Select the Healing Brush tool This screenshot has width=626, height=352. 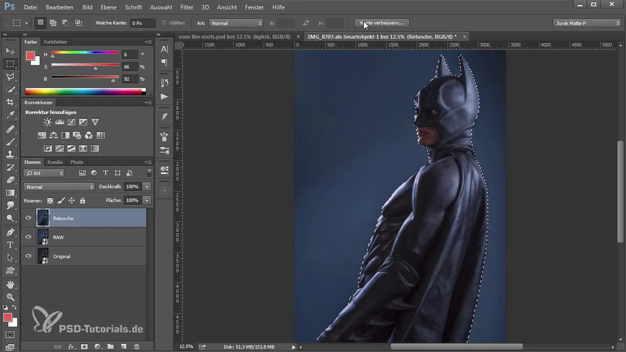point(10,129)
